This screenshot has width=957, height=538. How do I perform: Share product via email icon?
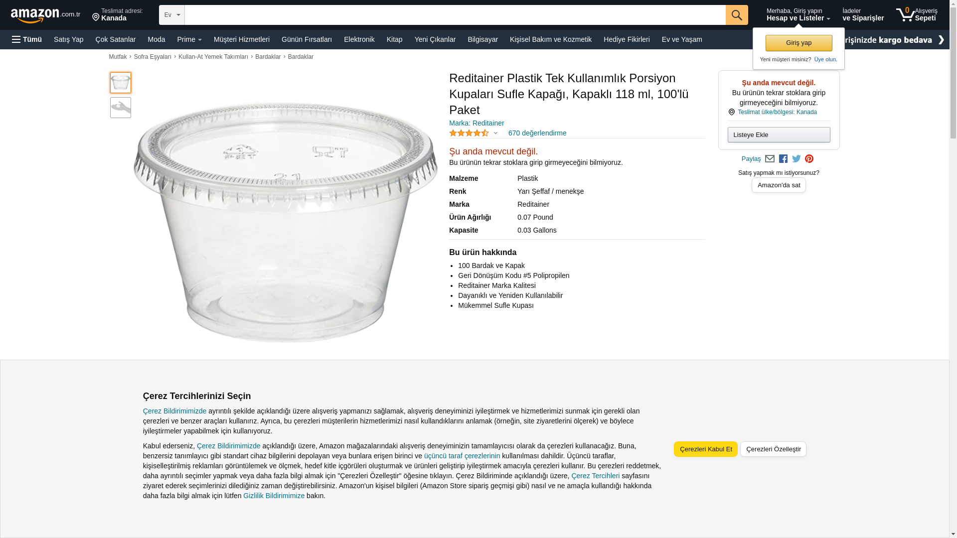[x=770, y=159]
